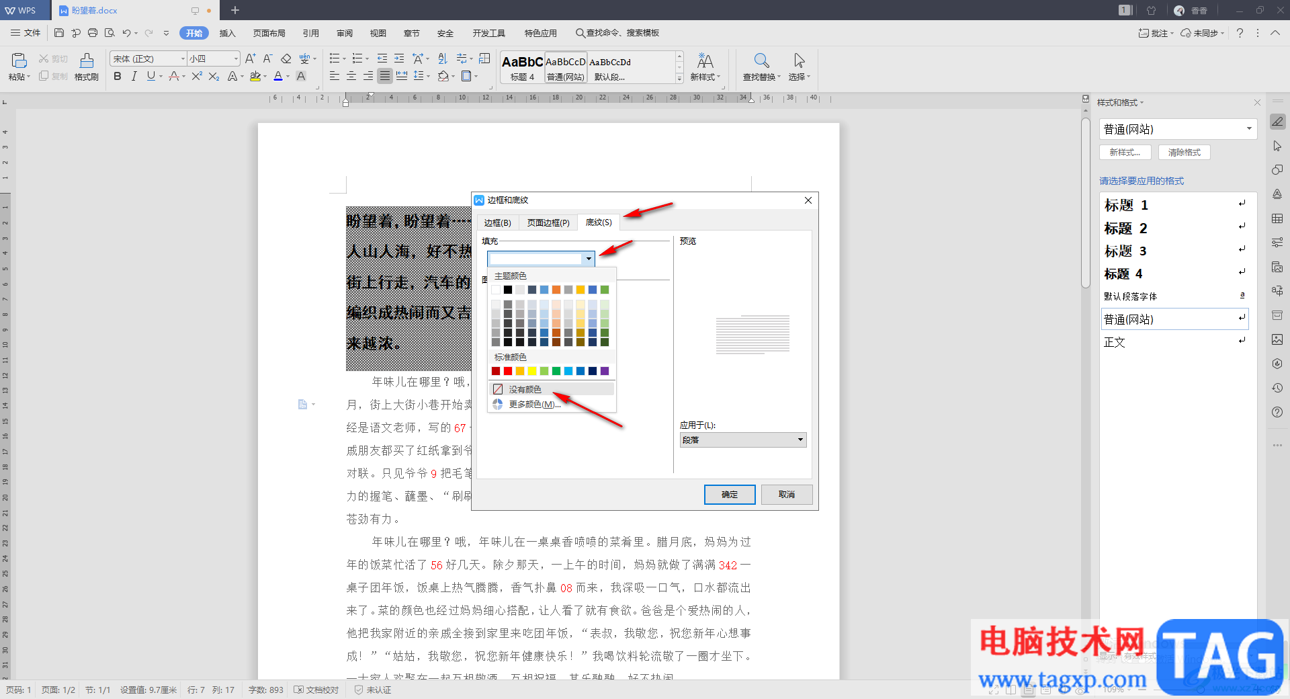Click the text highlight color icon
The image size is (1290, 699).
(x=255, y=77)
